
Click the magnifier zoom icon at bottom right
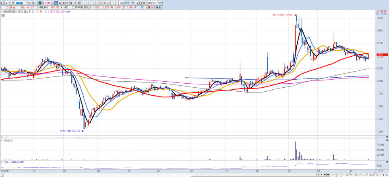coord(377,175)
